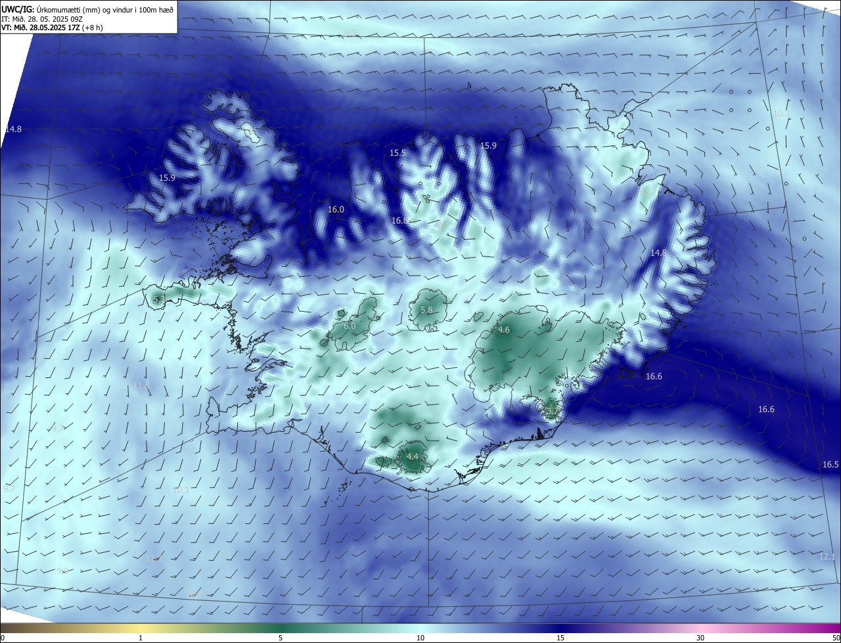Click the 10 tick label on the color scale

click(x=420, y=638)
